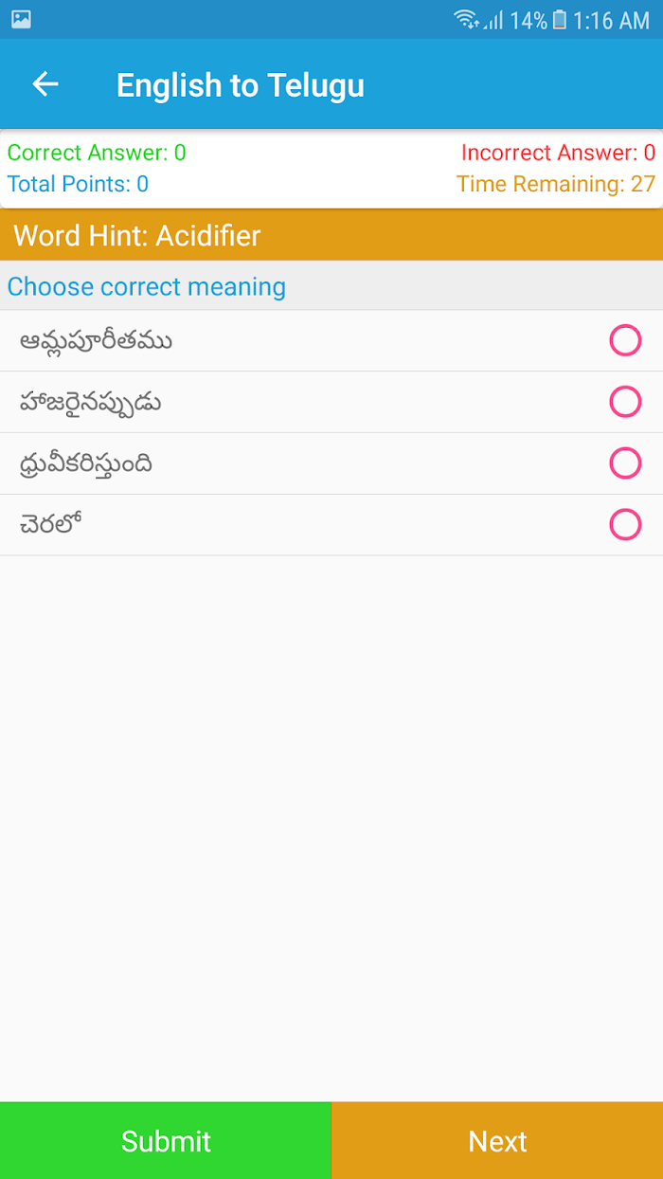The height and width of the screenshot is (1179, 663).
Task: Tap the second Telugu answer option text
Action: pos(90,402)
